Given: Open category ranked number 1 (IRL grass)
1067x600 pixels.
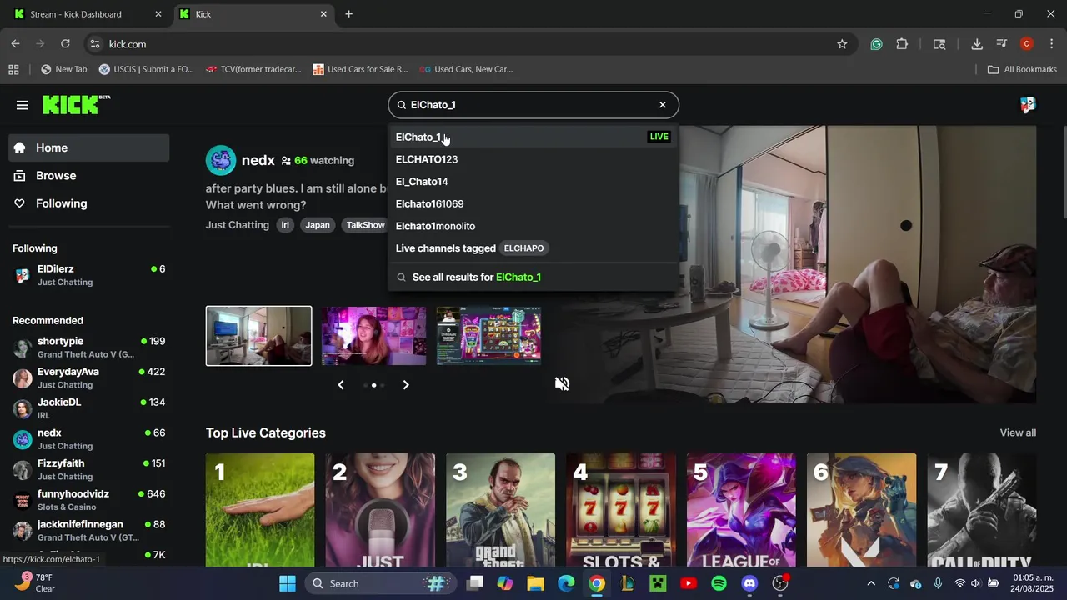Looking at the screenshot, I should click(x=260, y=510).
